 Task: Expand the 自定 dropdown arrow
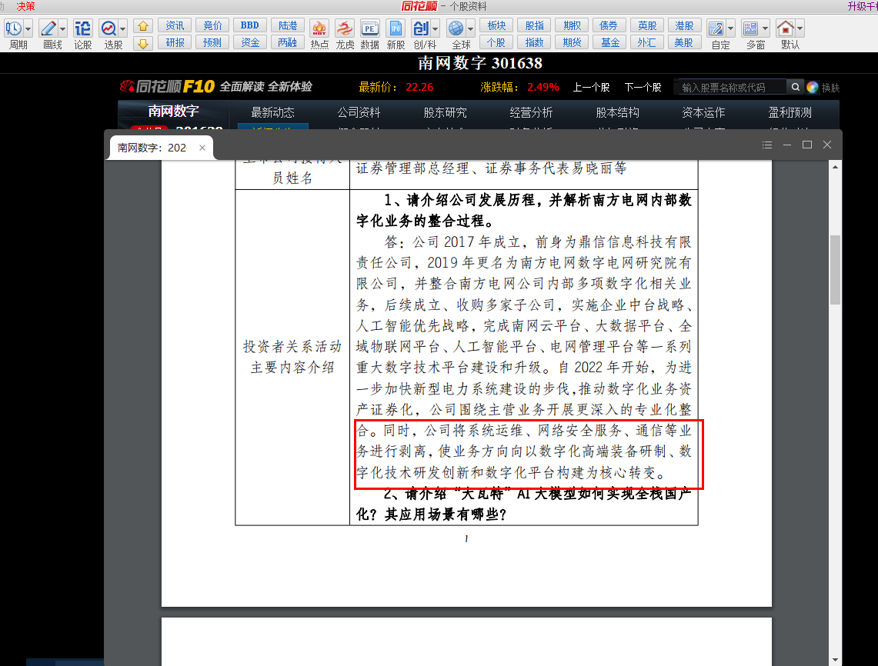pyautogui.click(x=730, y=28)
